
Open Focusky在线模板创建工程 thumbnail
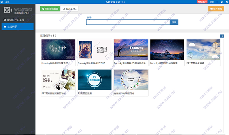click(x=58, y=50)
